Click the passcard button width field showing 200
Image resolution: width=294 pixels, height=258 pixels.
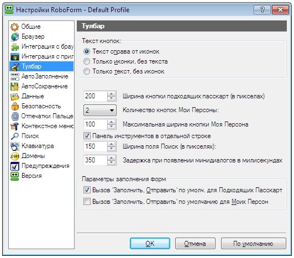pos(96,96)
